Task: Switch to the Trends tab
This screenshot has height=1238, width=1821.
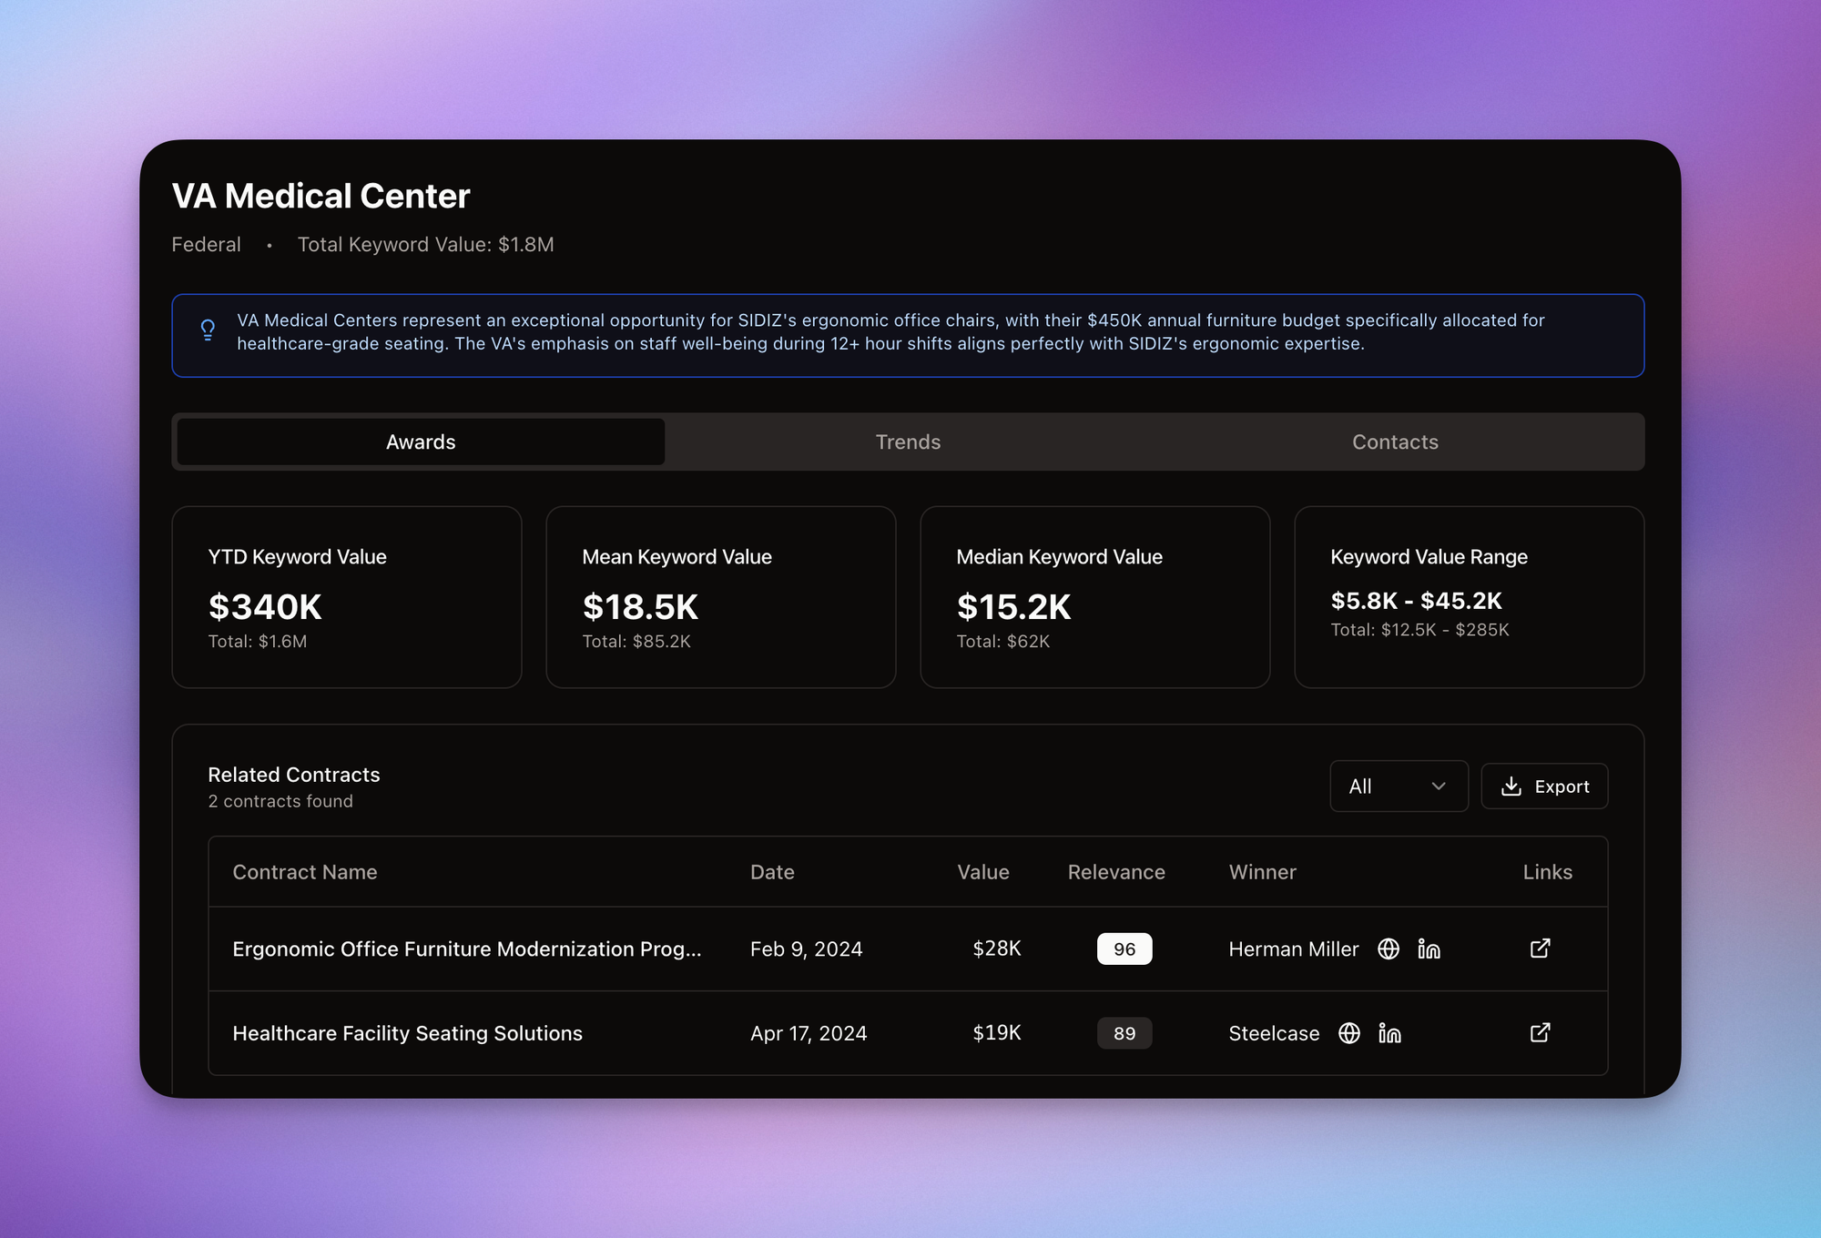Action: 908,442
